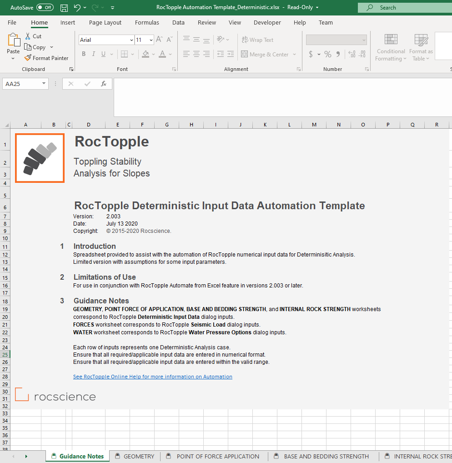452x463 pixels.
Task: Click the Merge & Center icon
Action: (244, 54)
